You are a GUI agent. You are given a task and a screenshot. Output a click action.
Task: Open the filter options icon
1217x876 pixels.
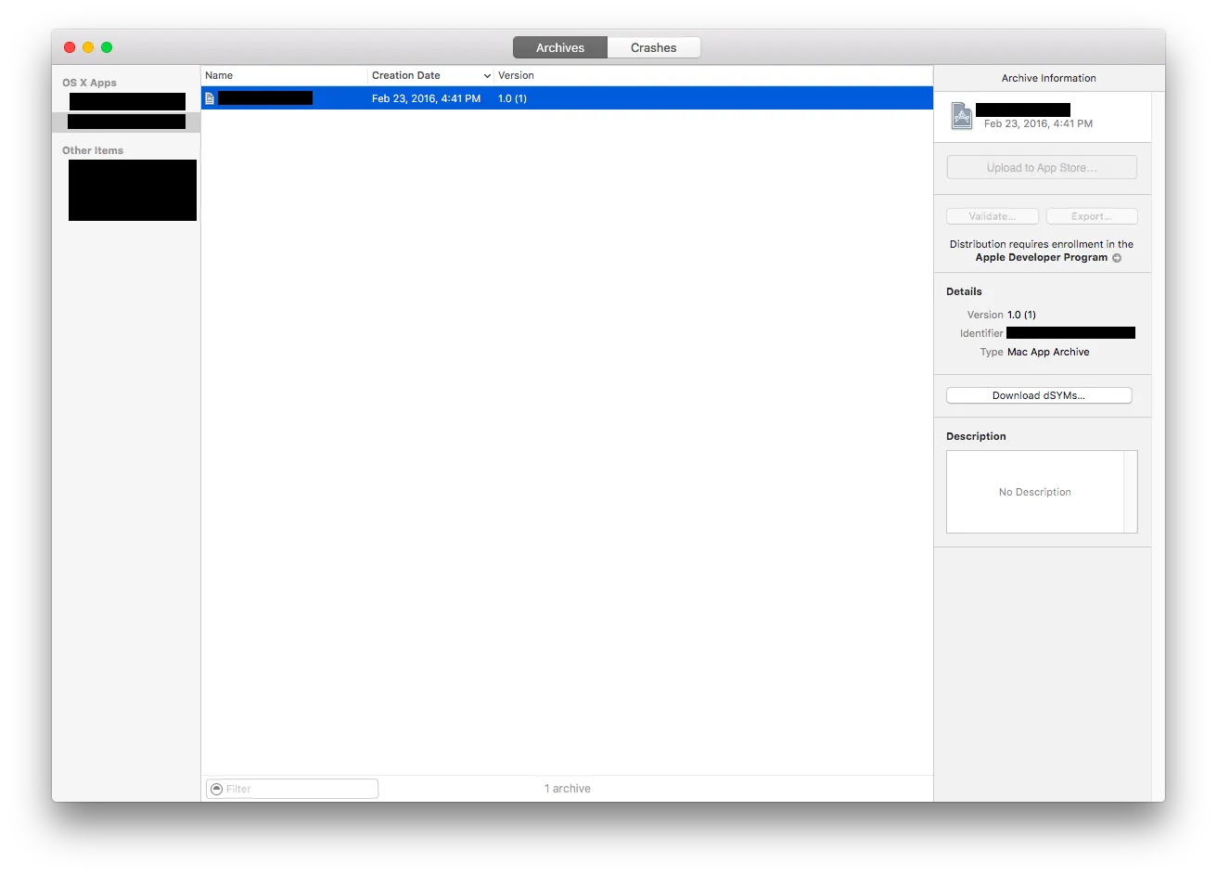217,789
